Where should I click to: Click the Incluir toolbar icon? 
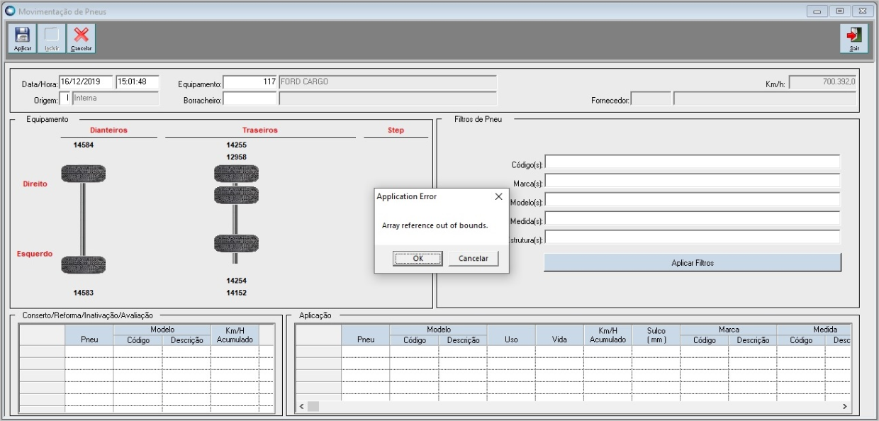point(52,38)
